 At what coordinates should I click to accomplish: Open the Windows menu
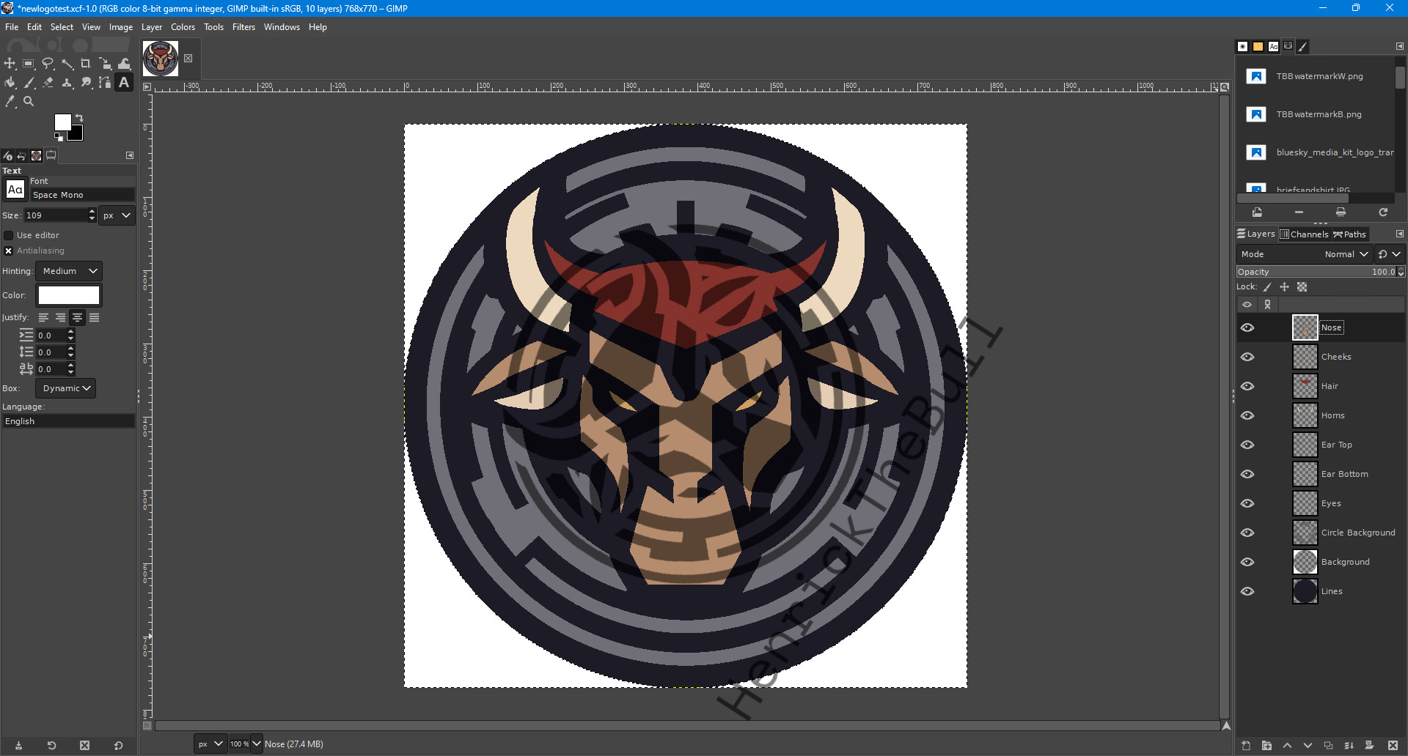282,27
